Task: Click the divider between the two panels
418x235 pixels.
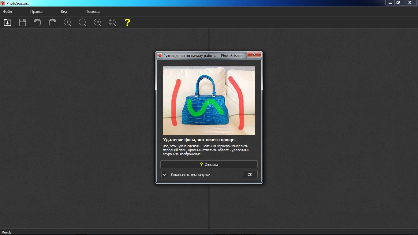Action: (209, 199)
